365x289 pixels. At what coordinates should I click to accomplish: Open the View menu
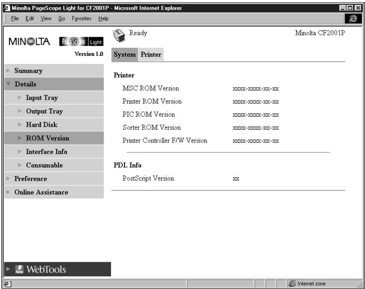click(x=46, y=19)
